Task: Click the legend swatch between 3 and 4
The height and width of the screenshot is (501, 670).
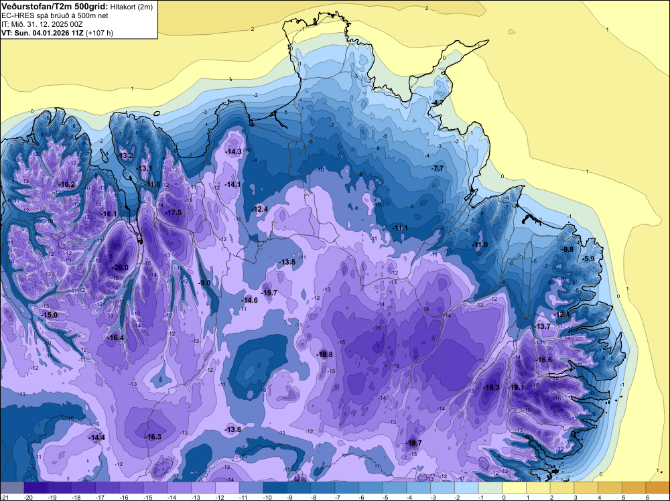Action: point(586,488)
